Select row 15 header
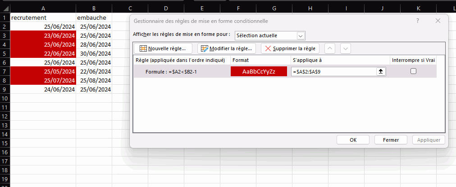 point(5,144)
